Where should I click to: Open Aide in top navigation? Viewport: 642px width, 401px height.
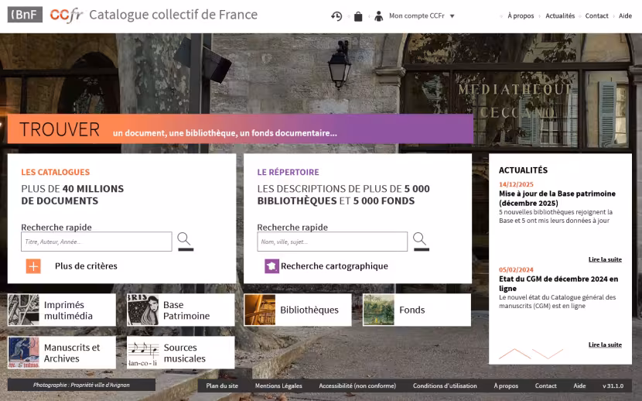[x=625, y=16]
